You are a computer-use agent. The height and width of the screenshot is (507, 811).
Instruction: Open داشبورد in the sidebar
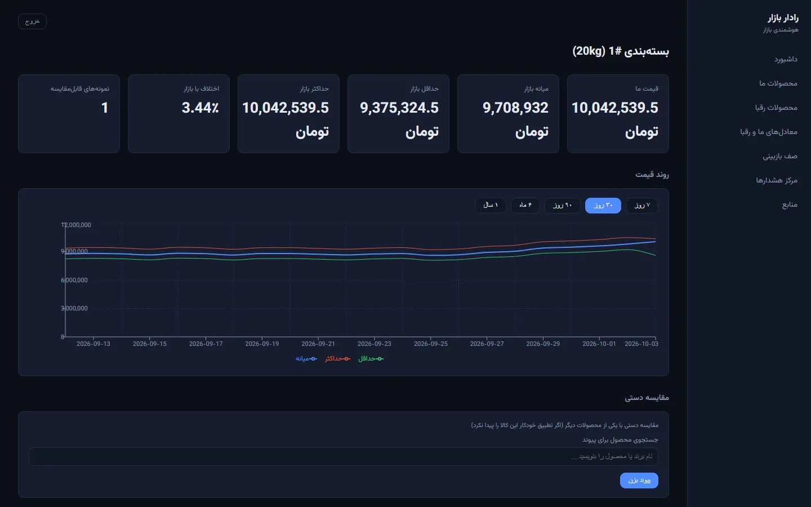coord(786,59)
